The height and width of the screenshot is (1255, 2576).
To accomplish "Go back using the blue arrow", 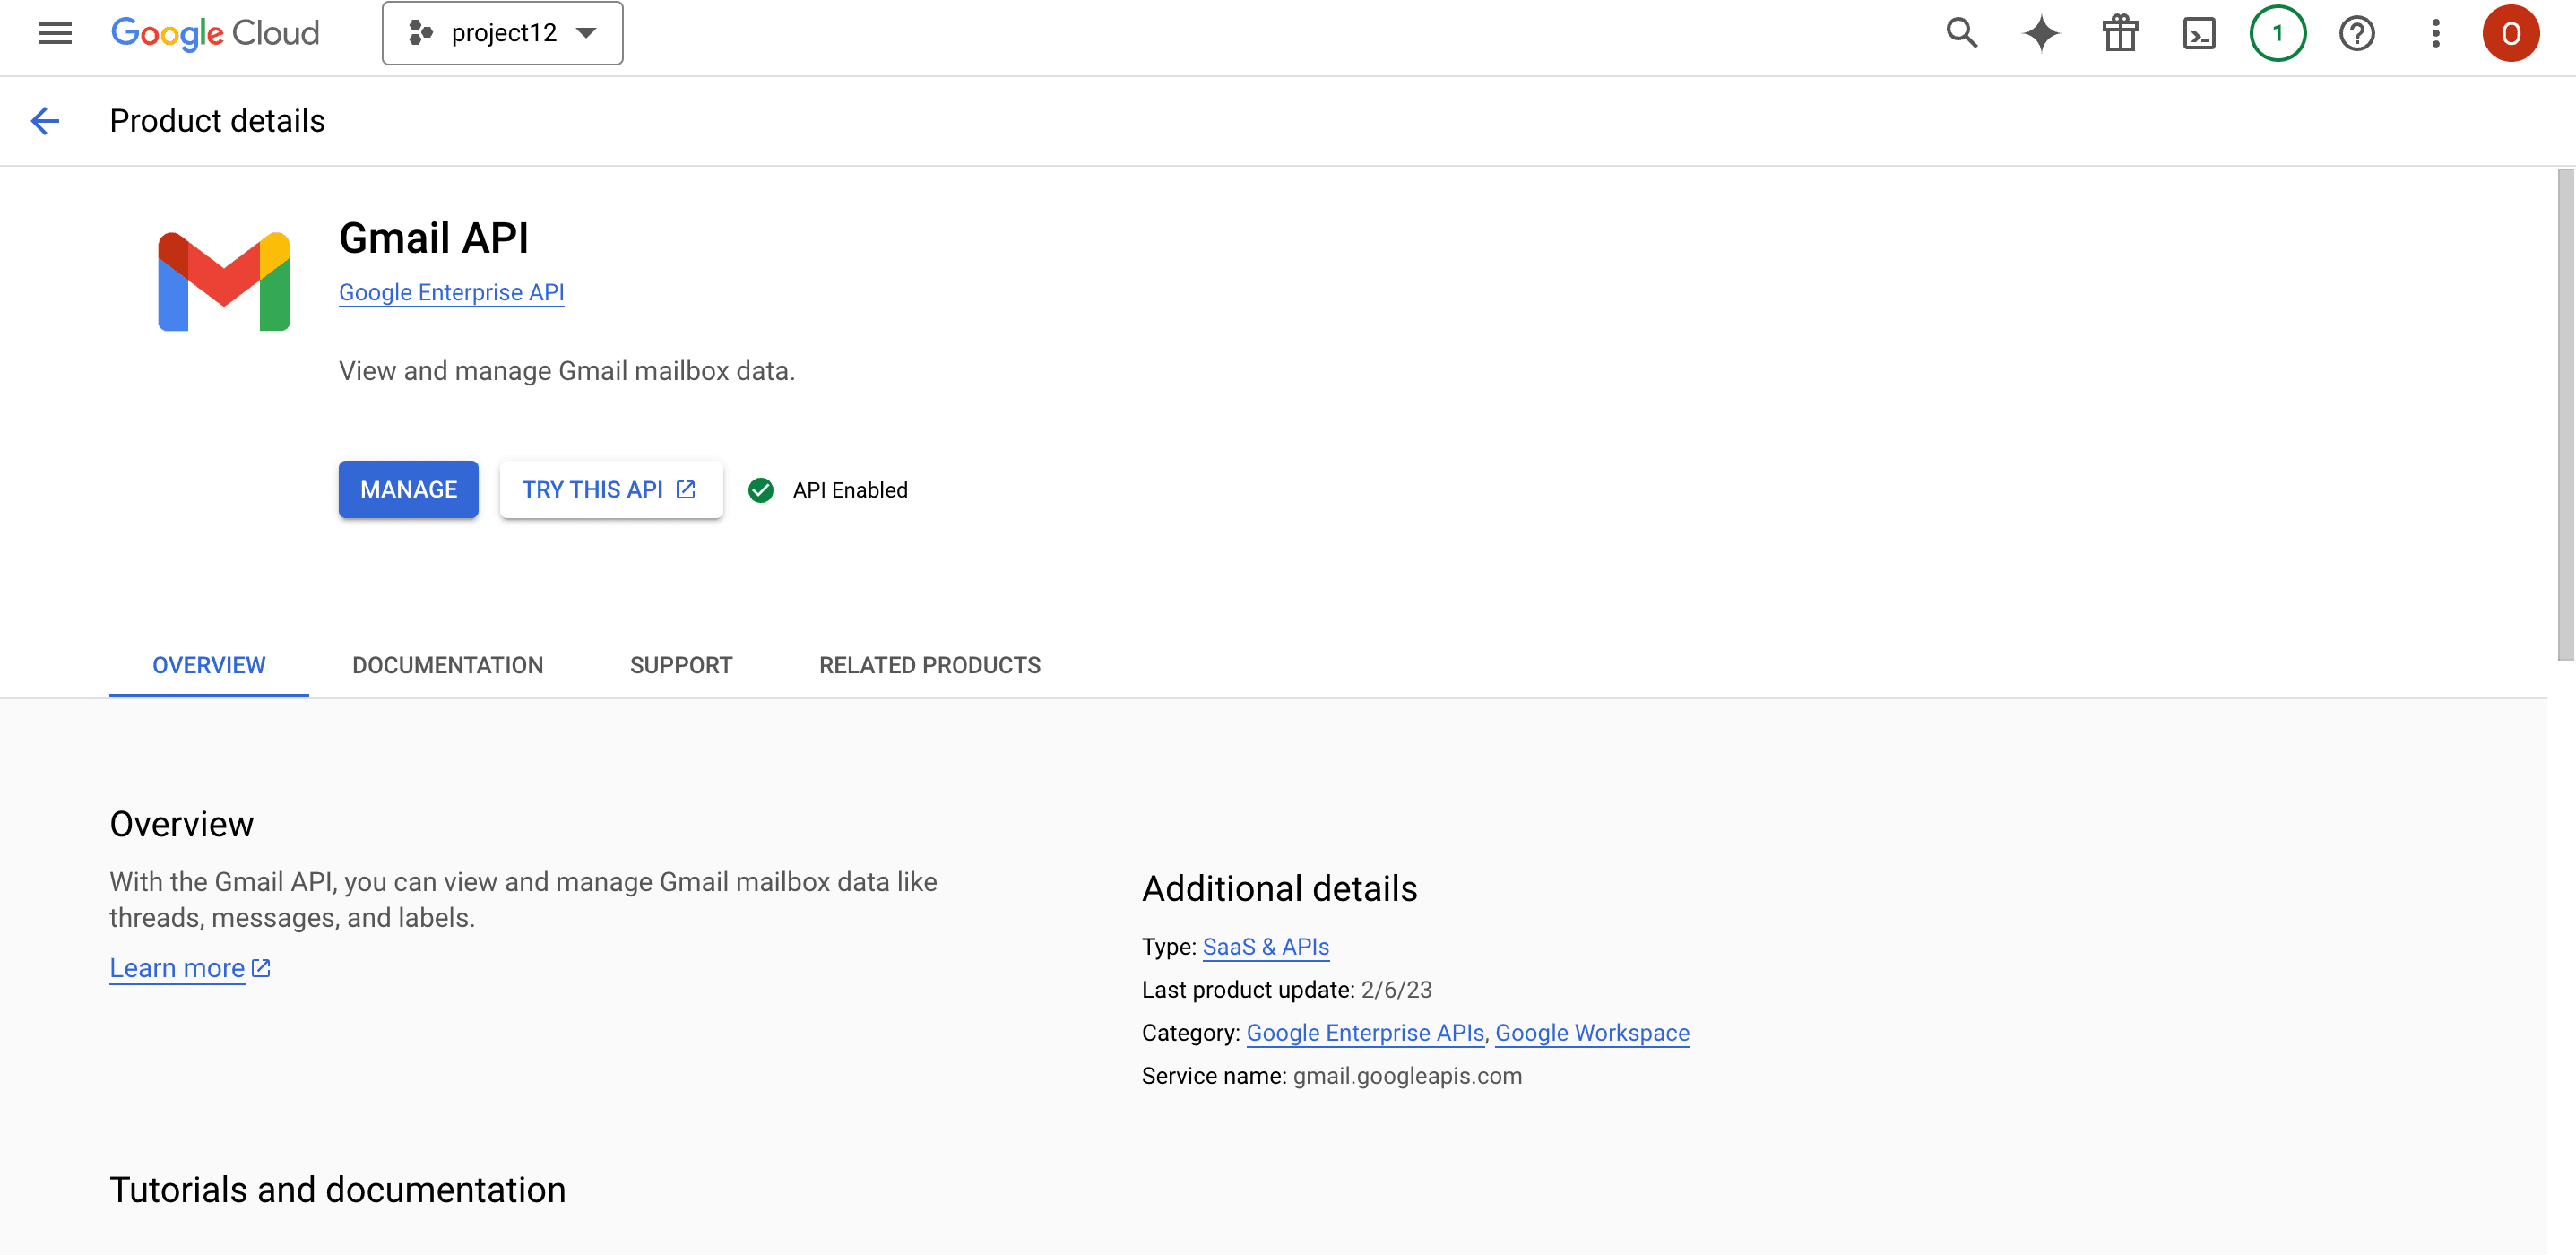I will click(x=45, y=121).
